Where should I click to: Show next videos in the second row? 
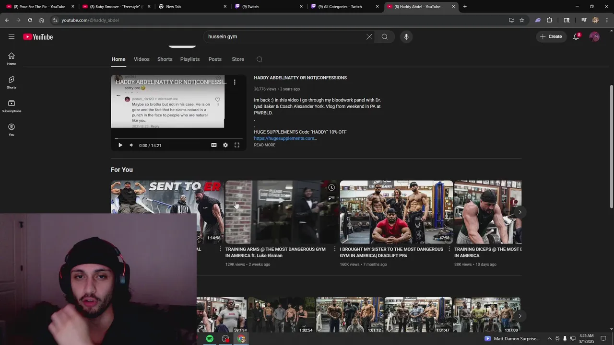(x=520, y=316)
